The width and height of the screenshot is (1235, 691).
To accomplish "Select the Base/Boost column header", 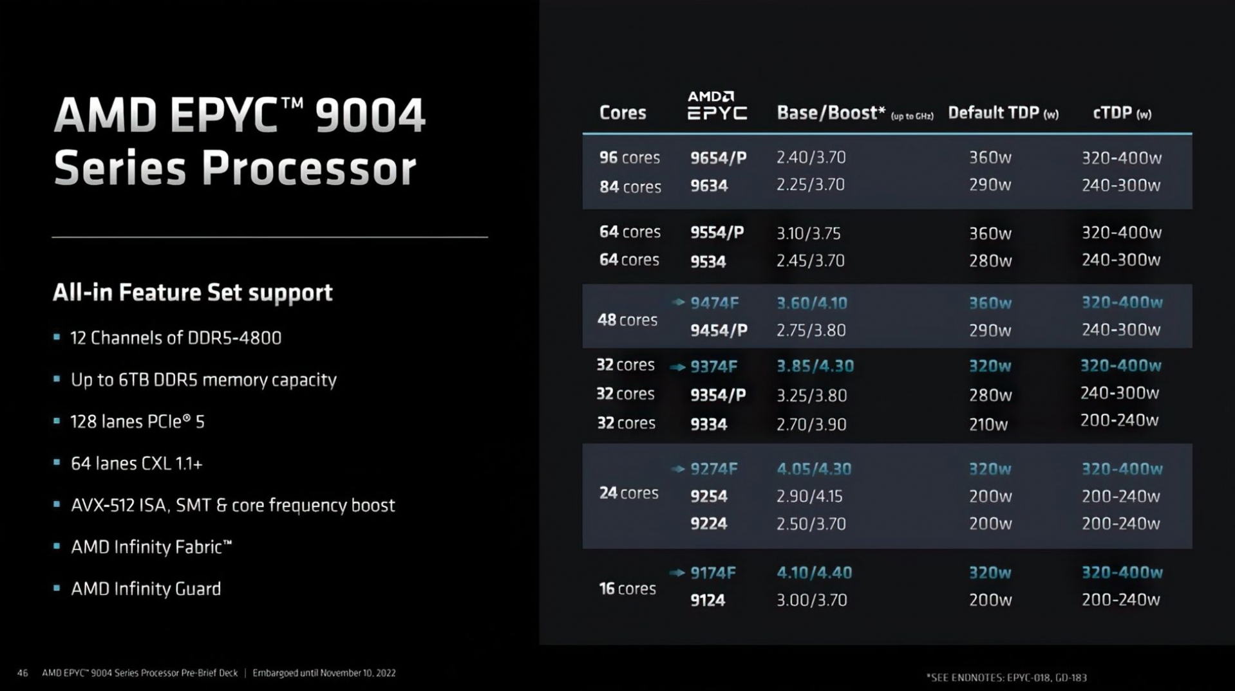I will click(831, 113).
